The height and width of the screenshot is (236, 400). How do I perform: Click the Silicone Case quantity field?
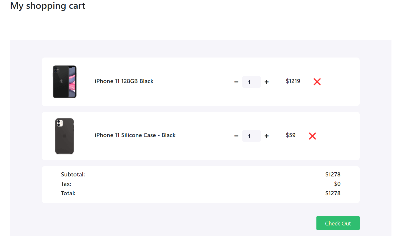[x=251, y=136]
